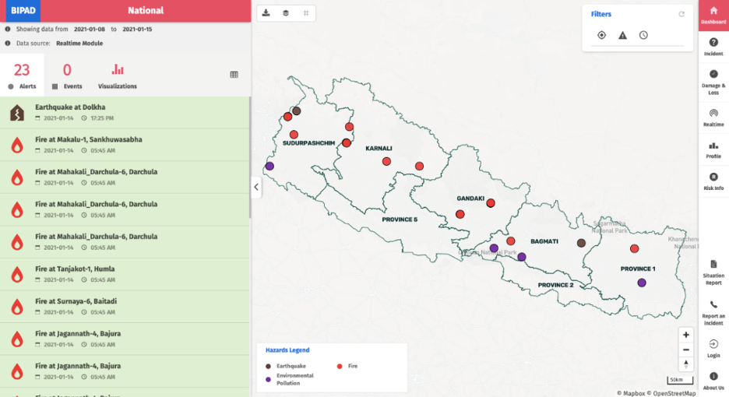
Task: Click the Realtime Module data source text
Action: [79, 44]
